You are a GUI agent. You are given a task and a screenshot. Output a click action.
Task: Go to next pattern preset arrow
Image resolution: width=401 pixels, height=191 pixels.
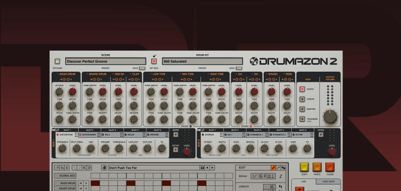click(x=212, y=168)
